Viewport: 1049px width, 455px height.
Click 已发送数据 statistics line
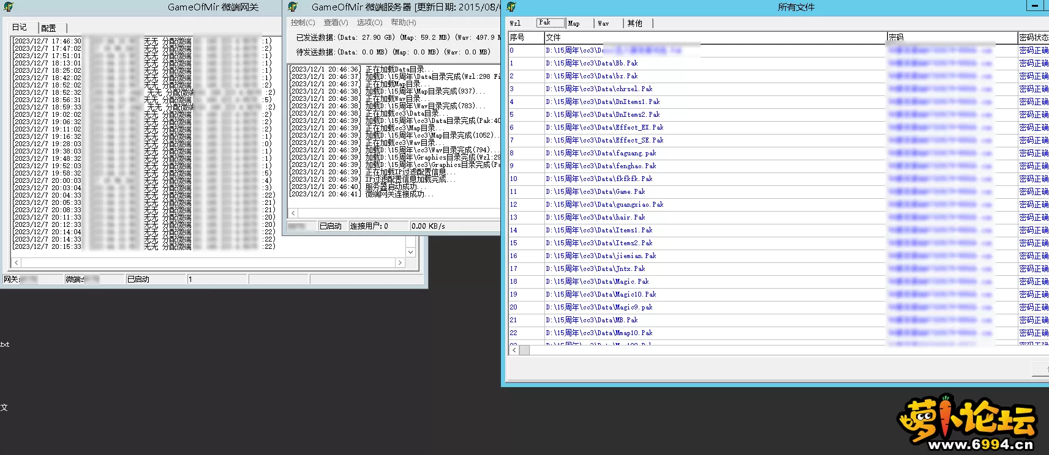pos(398,37)
